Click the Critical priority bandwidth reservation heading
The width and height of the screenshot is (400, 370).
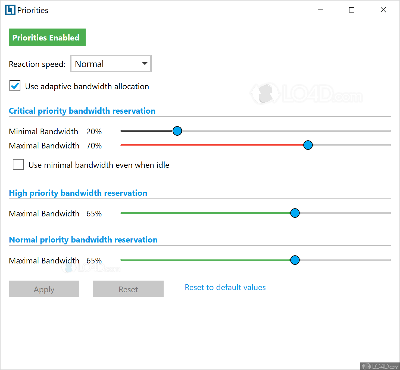pyautogui.click(x=82, y=111)
